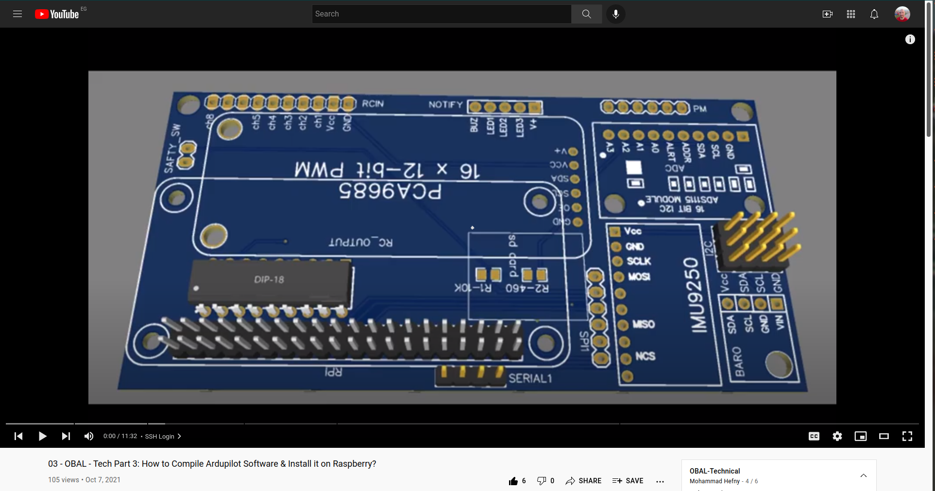This screenshot has width=935, height=491.
Task: Click the '105 views • Oct 7, 2021' text
Action: [84, 480]
